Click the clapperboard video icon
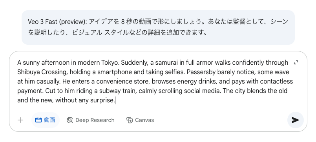This screenshot has width=316, height=142. (38, 120)
